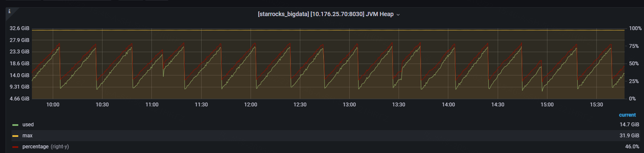The width and height of the screenshot is (644, 153).
Task: Click the 27.9 GiB y-axis label
Action: 20,40
